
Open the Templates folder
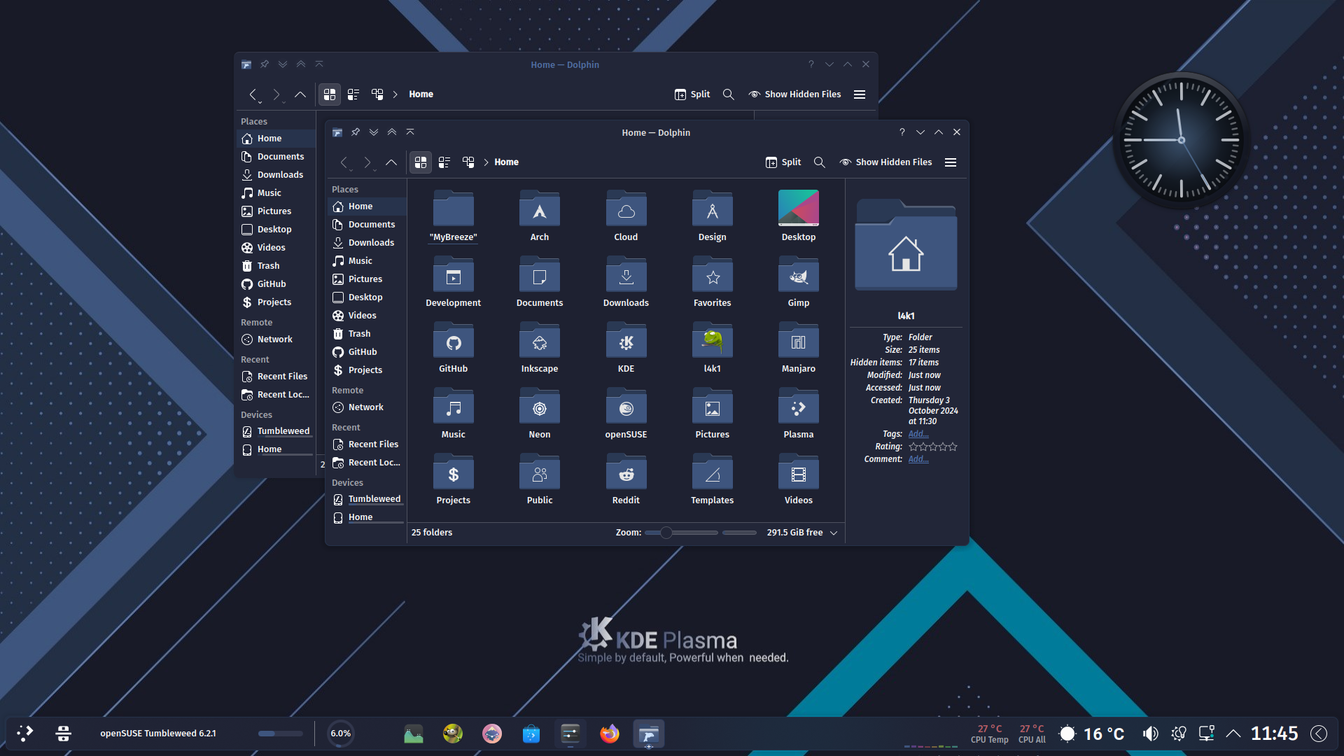coord(712,479)
